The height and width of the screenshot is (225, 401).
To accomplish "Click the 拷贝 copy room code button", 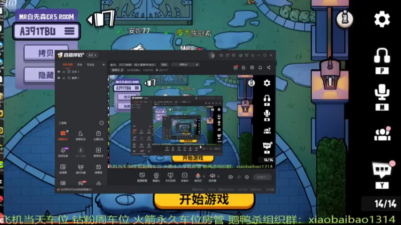I will (x=46, y=53).
